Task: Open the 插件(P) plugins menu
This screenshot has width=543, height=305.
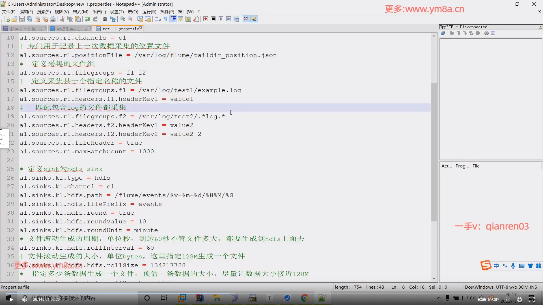Action: [x=167, y=12]
